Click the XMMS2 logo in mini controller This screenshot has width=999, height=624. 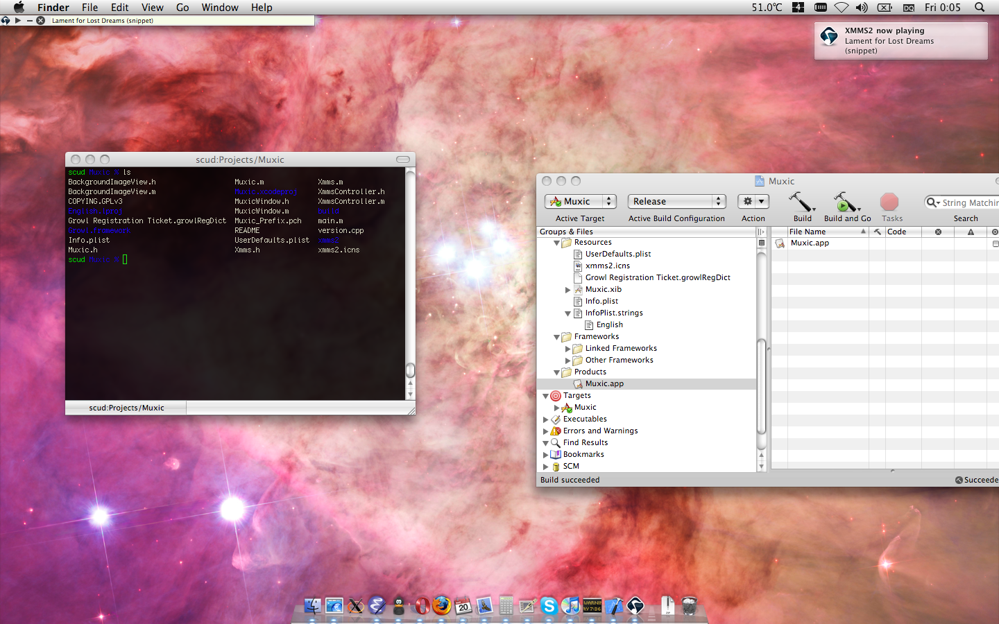(x=6, y=21)
